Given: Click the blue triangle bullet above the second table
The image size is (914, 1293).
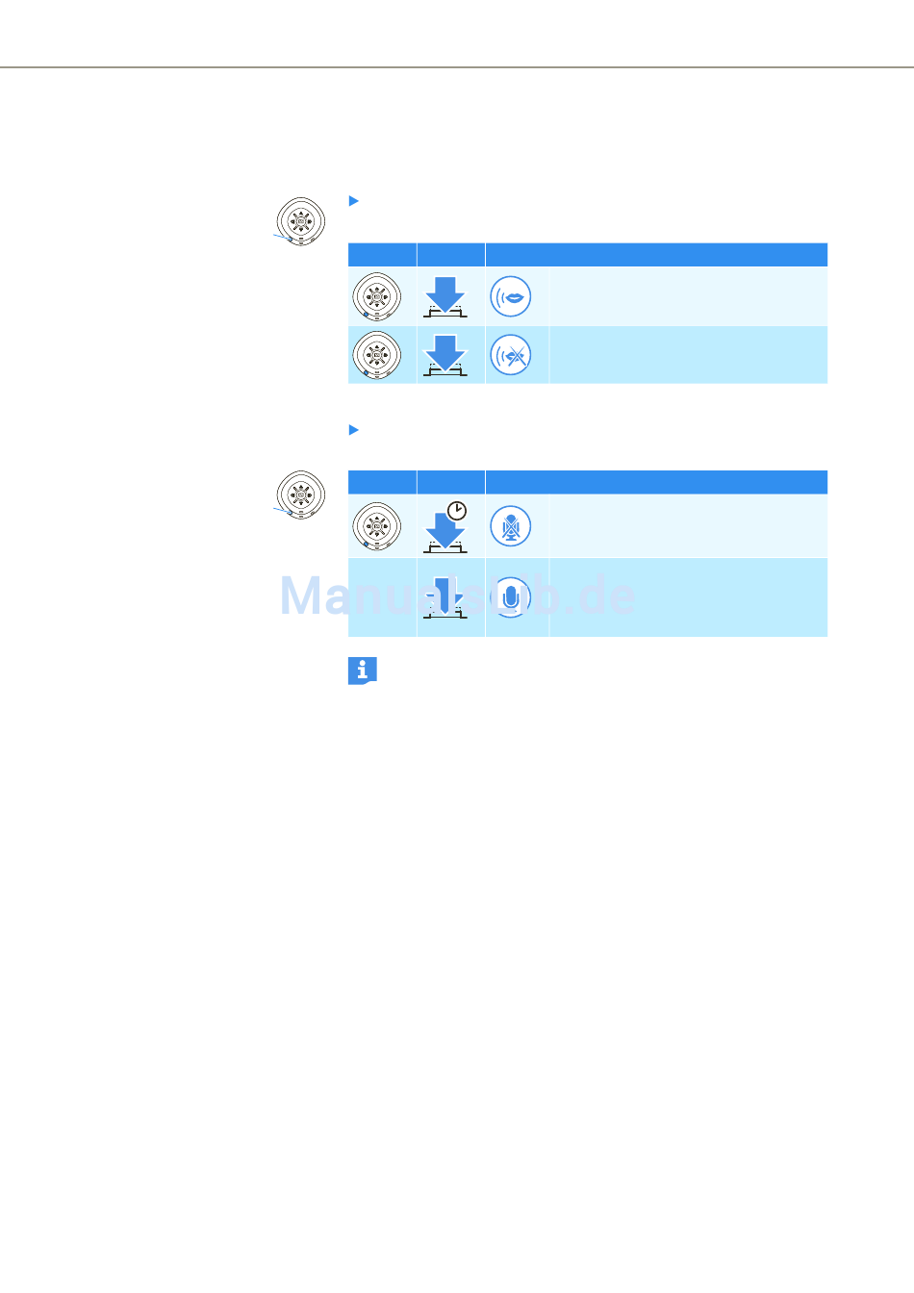Looking at the screenshot, I should coord(353,430).
